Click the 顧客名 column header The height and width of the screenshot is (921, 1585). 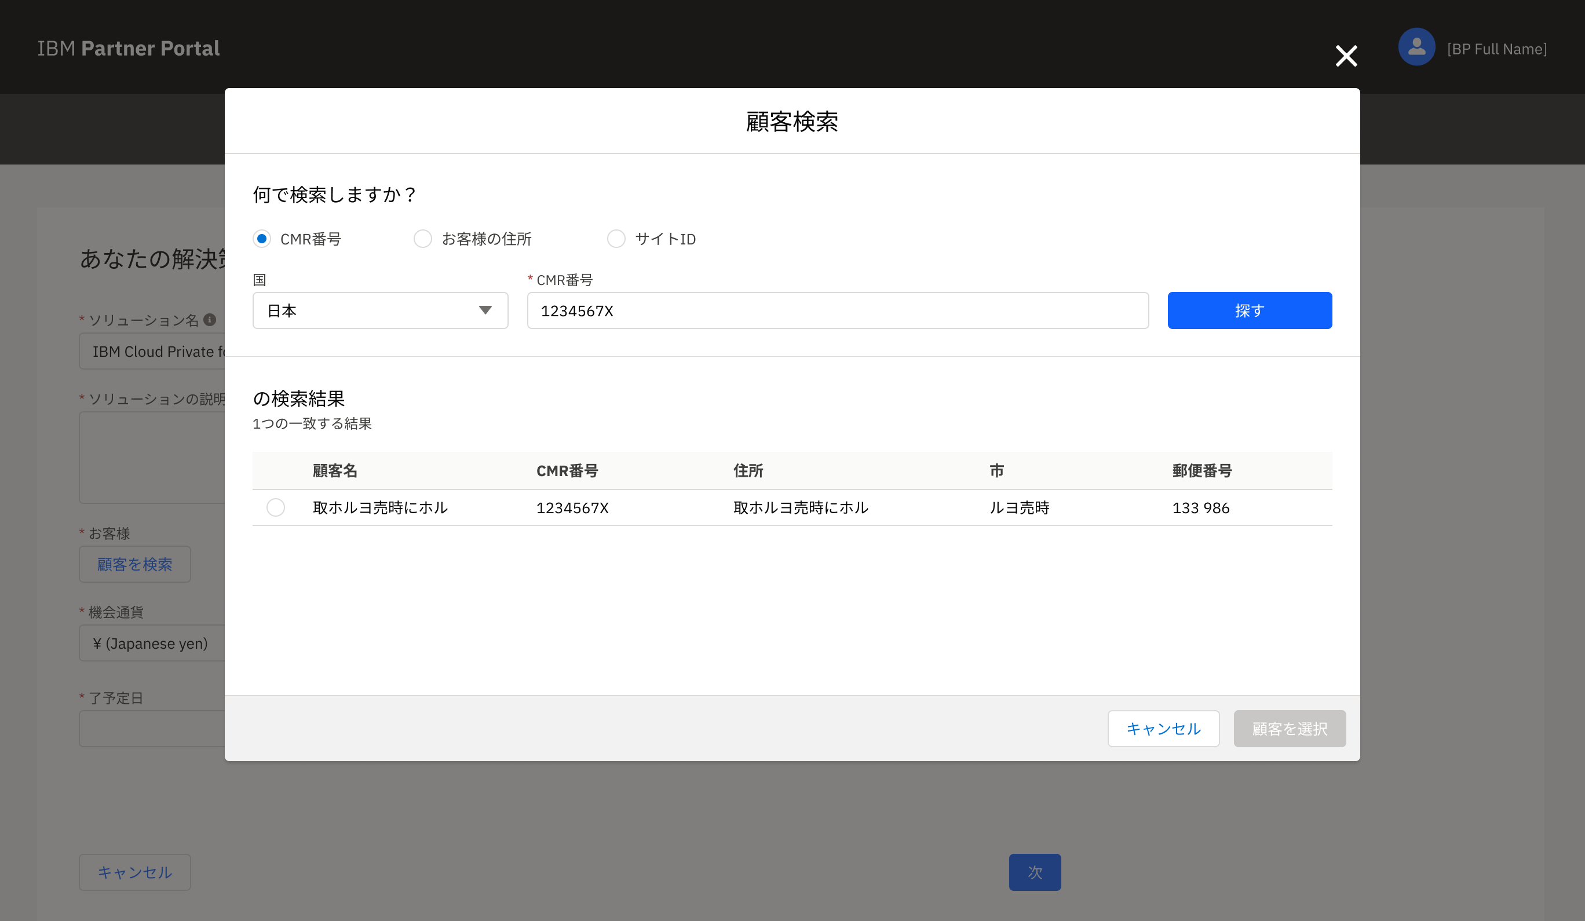(335, 470)
